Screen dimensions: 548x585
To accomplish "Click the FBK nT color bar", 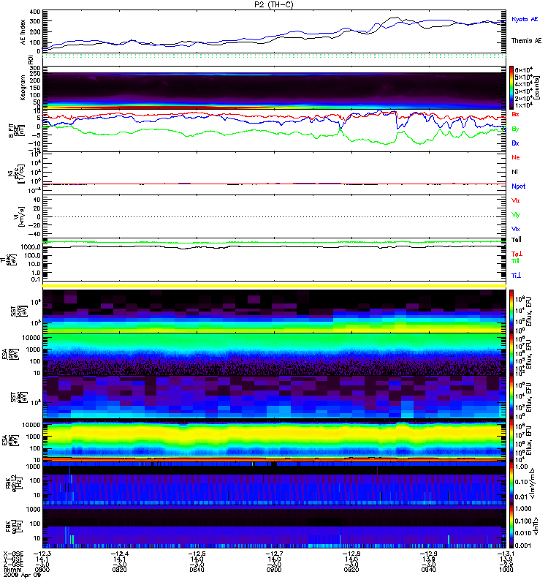I will pos(511,526).
